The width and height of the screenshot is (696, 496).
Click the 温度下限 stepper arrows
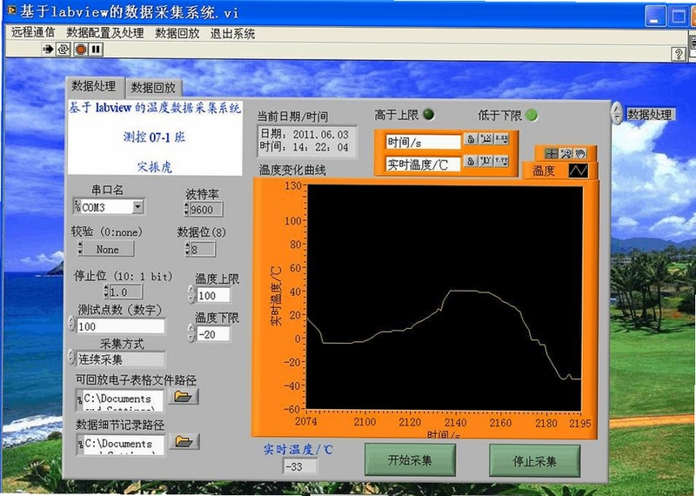pyautogui.click(x=191, y=333)
